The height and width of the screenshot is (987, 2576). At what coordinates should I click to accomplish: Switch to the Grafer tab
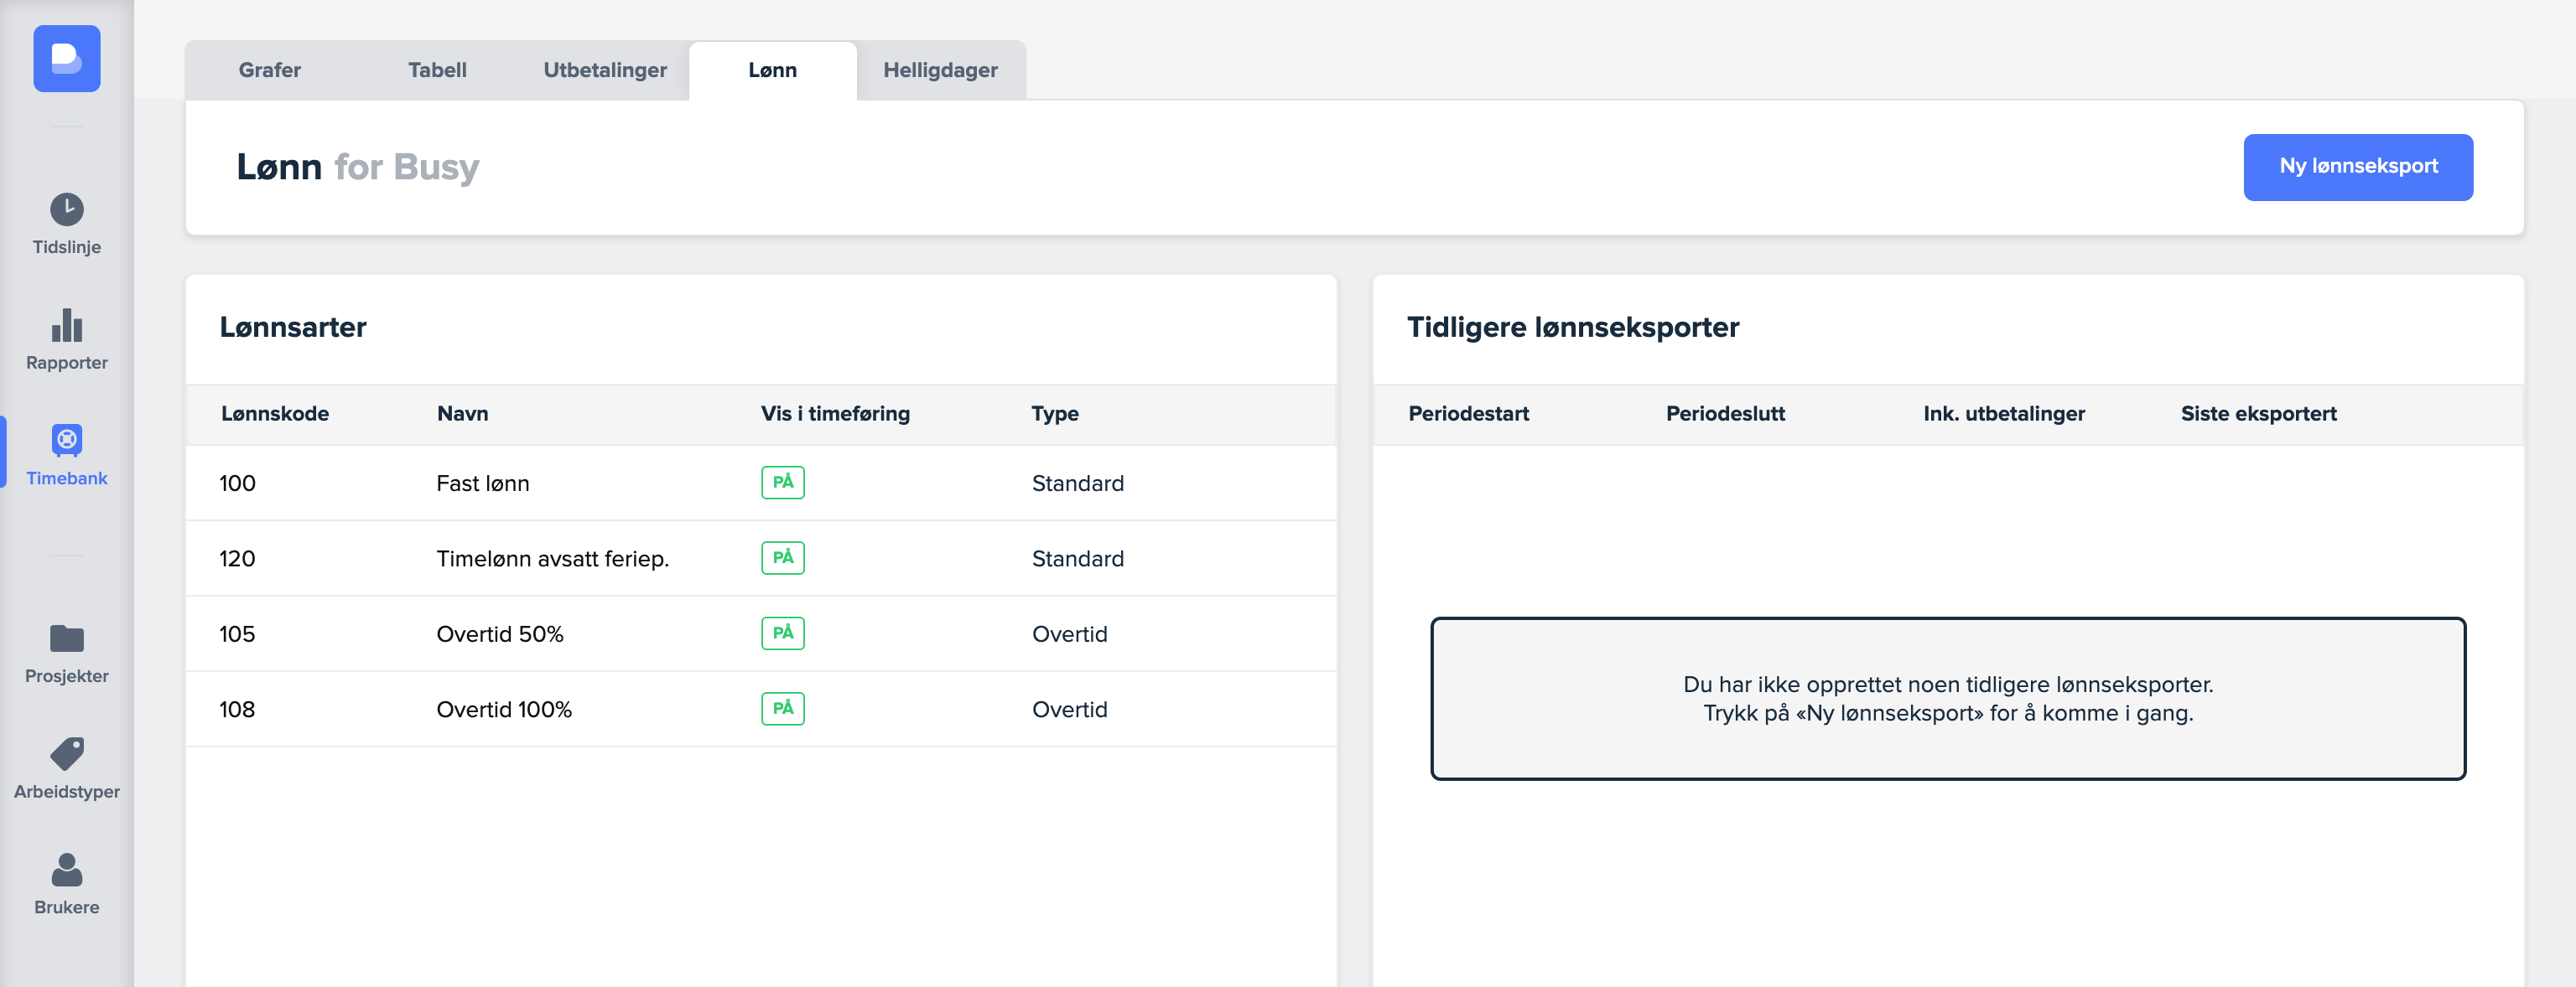(x=269, y=70)
